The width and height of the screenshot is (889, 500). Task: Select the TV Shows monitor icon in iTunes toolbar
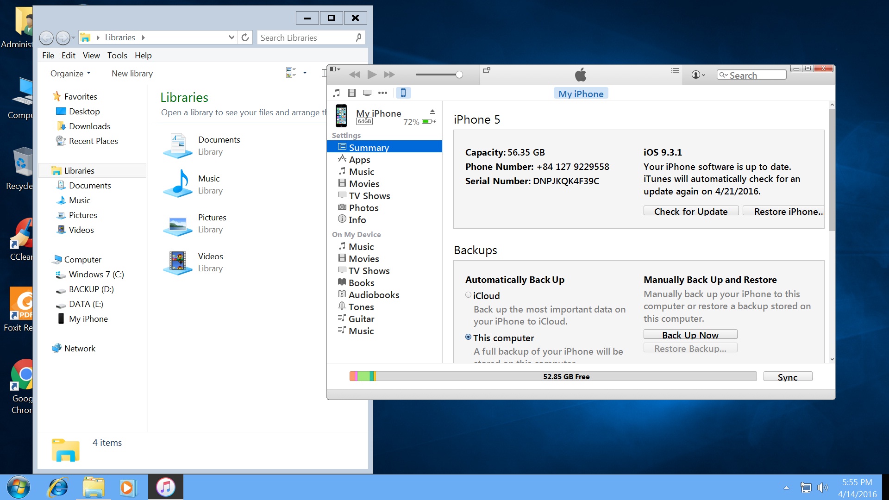coord(367,93)
